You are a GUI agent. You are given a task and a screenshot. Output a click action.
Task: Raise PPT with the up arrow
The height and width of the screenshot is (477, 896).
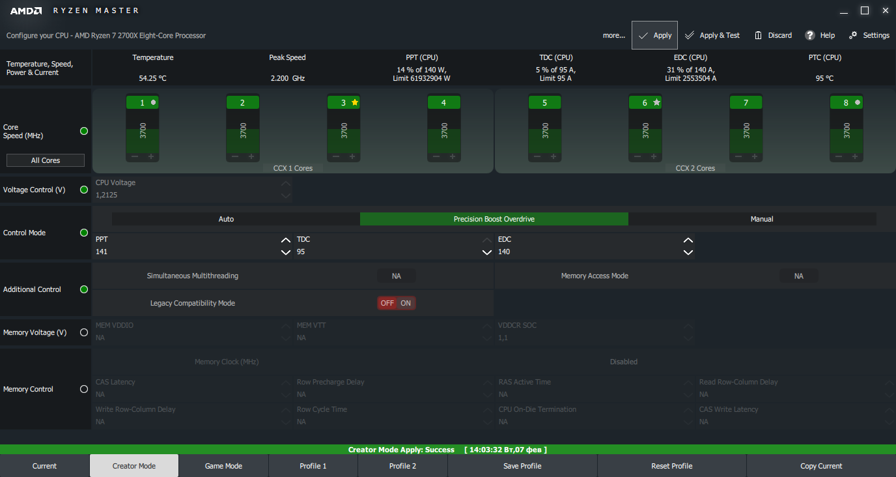pos(285,240)
